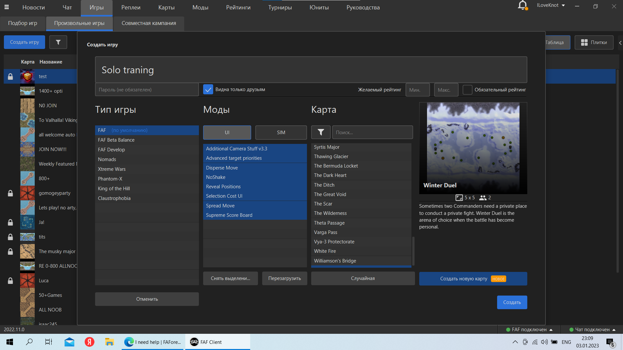The width and height of the screenshot is (623, 350).
Task: Deselect Advanced target priorities mod
Action: tap(255, 158)
